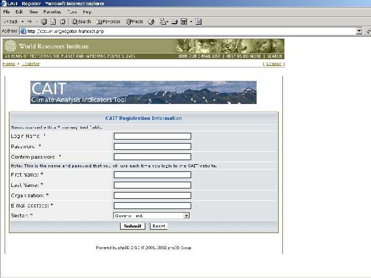The width and height of the screenshot is (371, 278).
Task: Open the View menu
Action: click(33, 12)
